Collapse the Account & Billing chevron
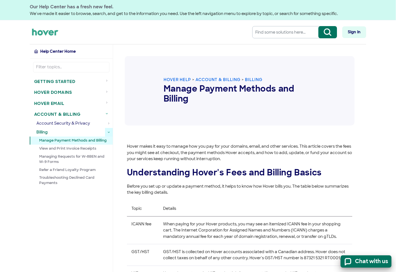 coord(107,114)
